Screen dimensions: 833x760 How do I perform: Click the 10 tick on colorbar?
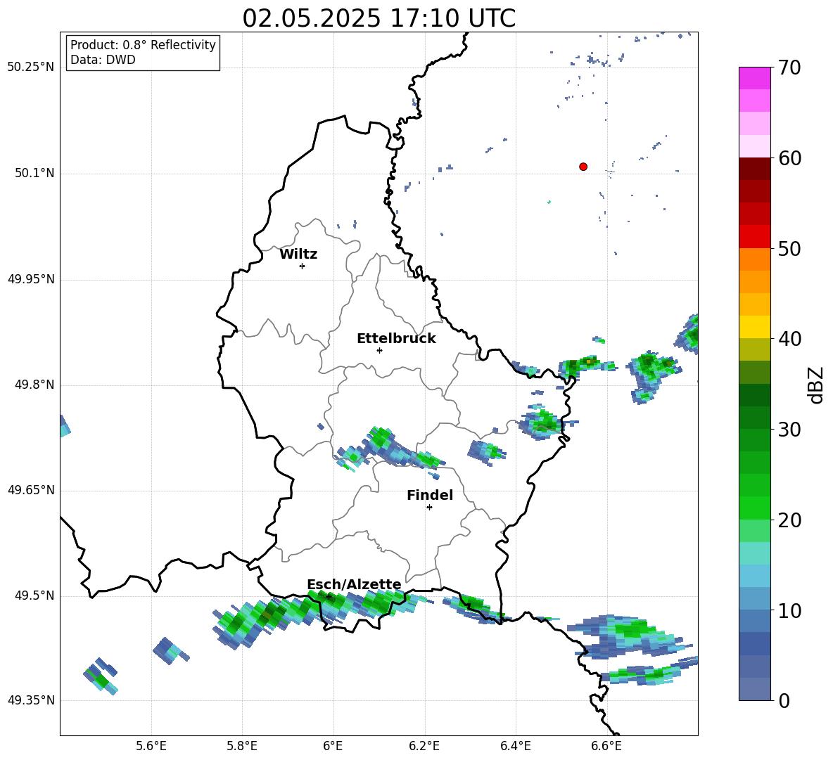point(789,610)
